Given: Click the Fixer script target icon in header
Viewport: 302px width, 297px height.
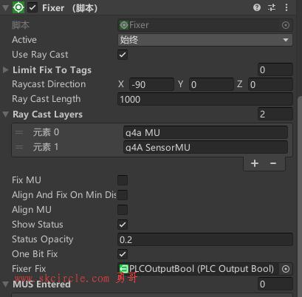Looking at the screenshot, I should (18, 7).
